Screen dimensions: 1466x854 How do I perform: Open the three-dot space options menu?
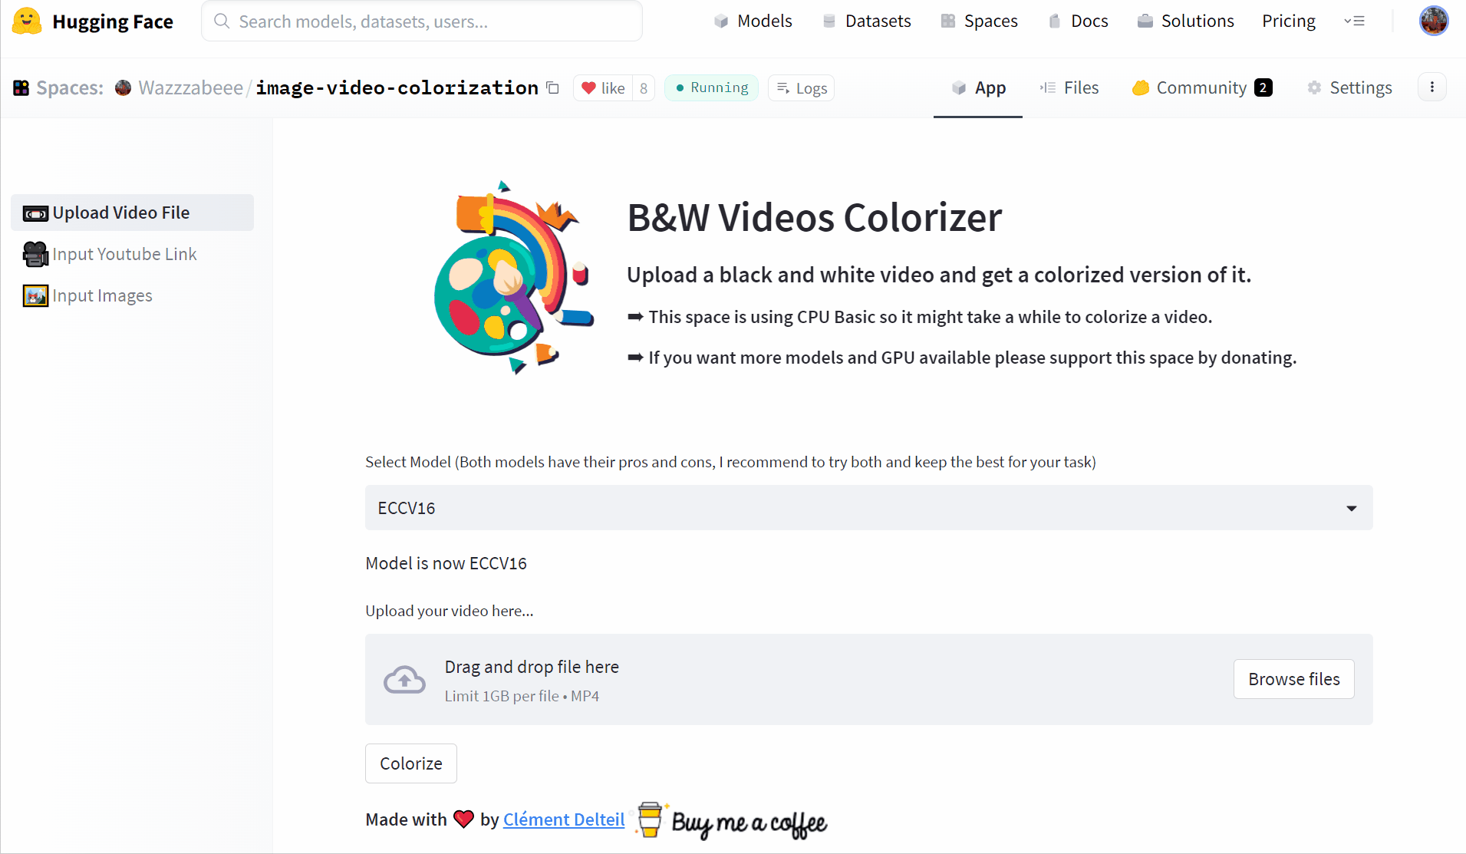[x=1432, y=87]
